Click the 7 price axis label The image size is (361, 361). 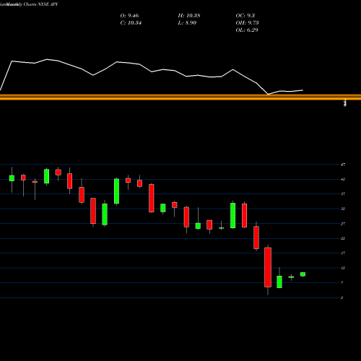click(342, 283)
